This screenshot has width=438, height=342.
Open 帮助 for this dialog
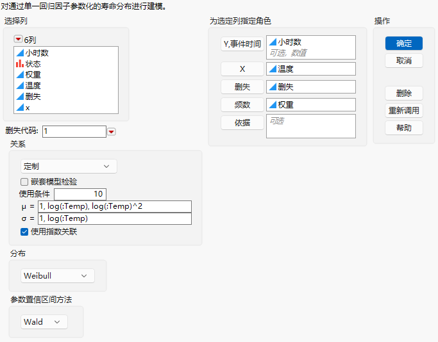pos(403,127)
